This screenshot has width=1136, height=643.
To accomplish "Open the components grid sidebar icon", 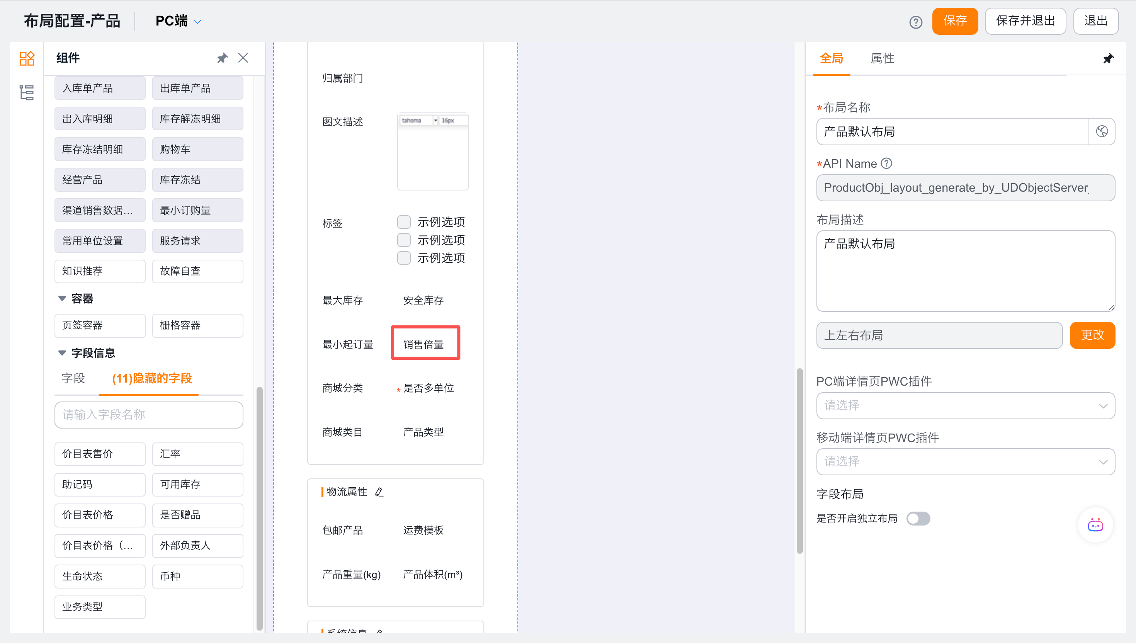I will 27,58.
